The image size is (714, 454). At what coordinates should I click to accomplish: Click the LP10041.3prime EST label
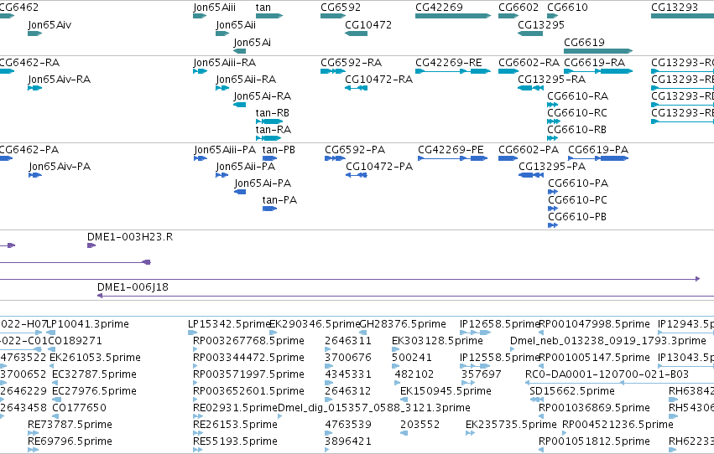(88, 324)
